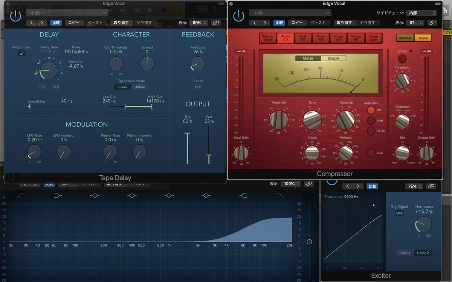Viewport: 452px width, 282px height.
Task: Select the Studio VCA compressor model
Action: [x=286, y=38]
